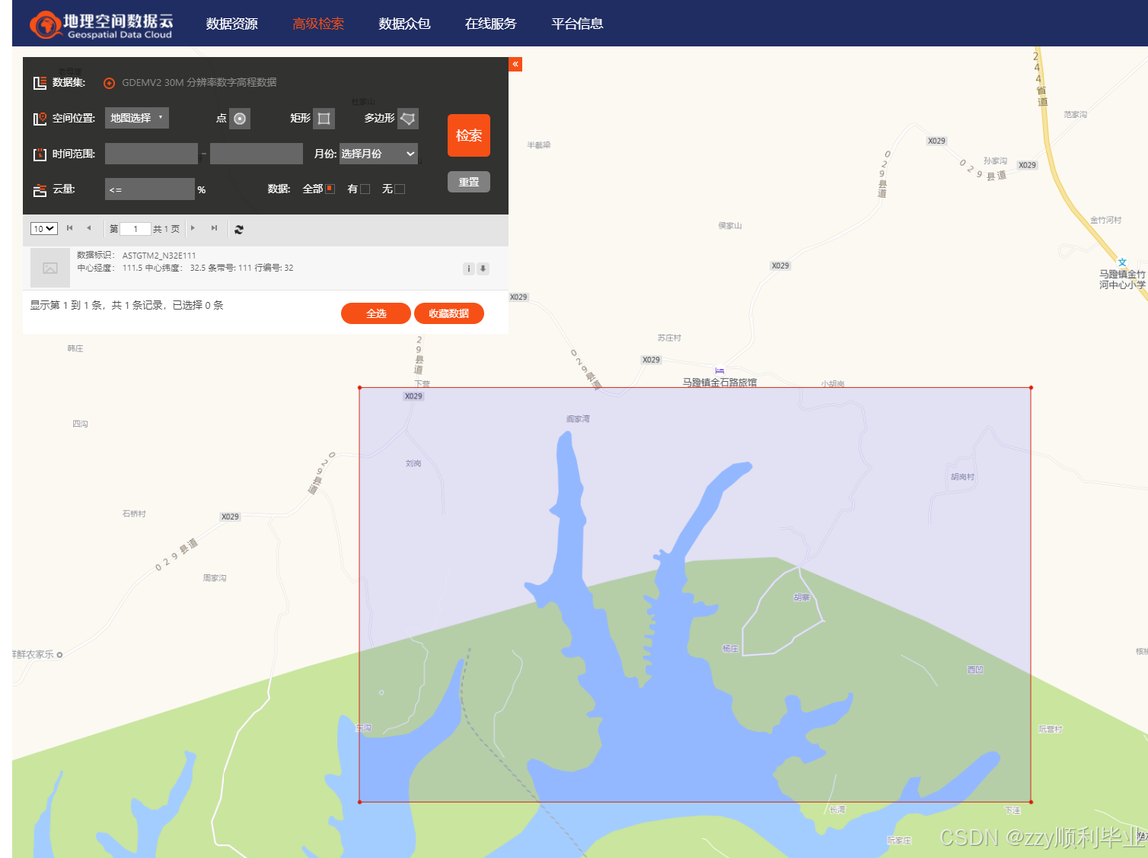This screenshot has height=858, width=1148.
Task: Open the 在线服务 menu
Action: point(490,24)
